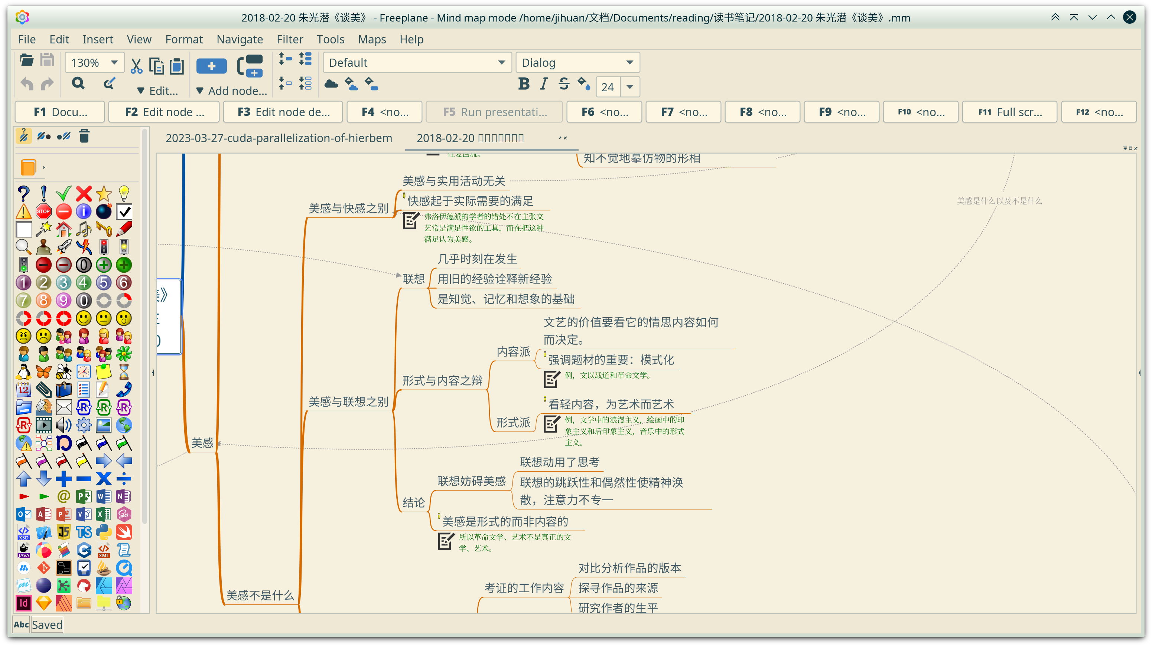The image size is (1152, 646).
Task: Expand the Edit... toolbar dropdown
Action: click(x=157, y=91)
